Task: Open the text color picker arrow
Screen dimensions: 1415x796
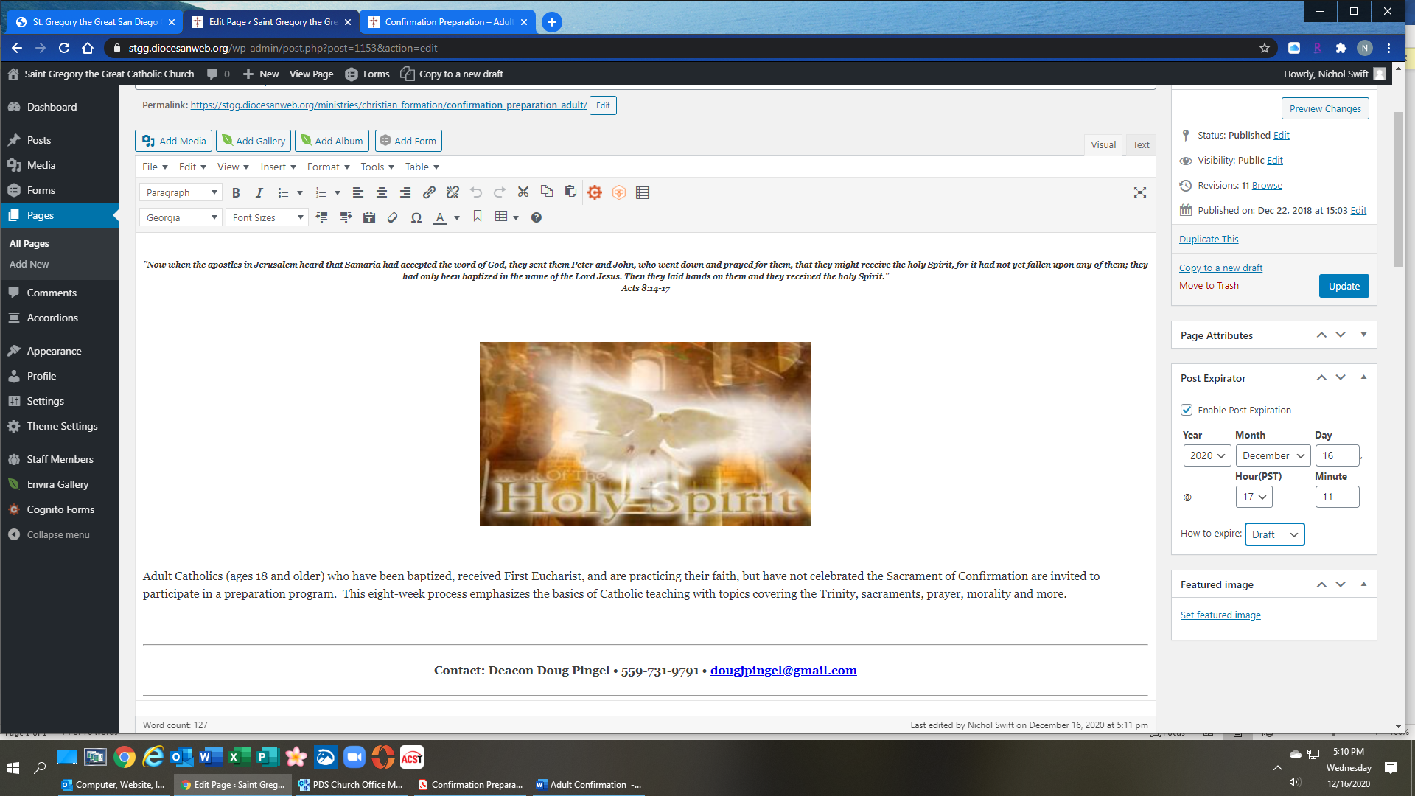Action: coord(457,217)
